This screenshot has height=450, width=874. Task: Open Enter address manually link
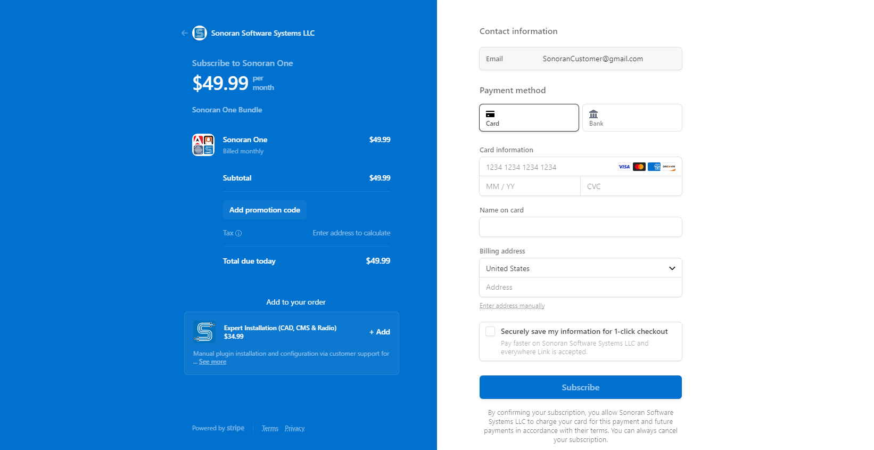click(512, 306)
